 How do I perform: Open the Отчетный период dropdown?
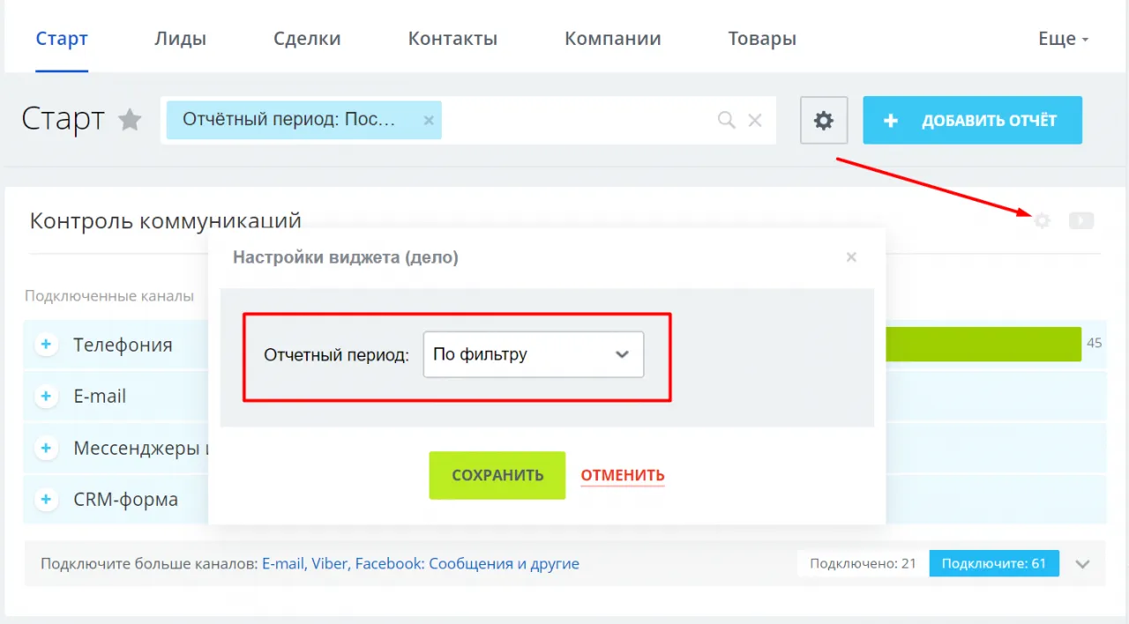point(533,354)
